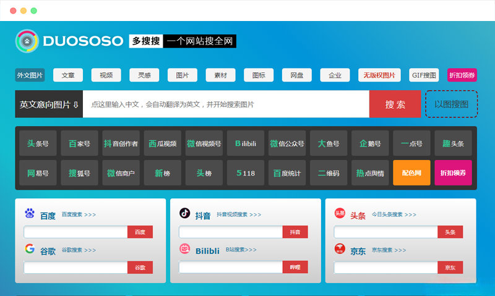Click the red 谷歌 search button

tap(140, 268)
